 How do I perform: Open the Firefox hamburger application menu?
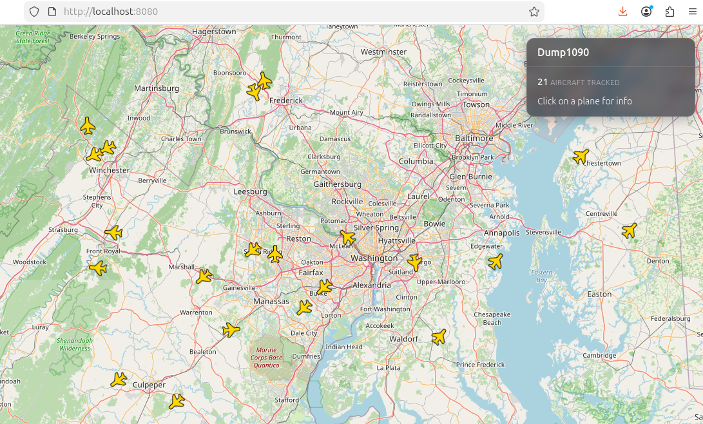[692, 12]
